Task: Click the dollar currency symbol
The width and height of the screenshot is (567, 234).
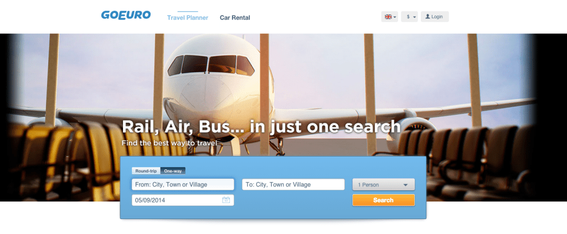Action: (x=408, y=17)
